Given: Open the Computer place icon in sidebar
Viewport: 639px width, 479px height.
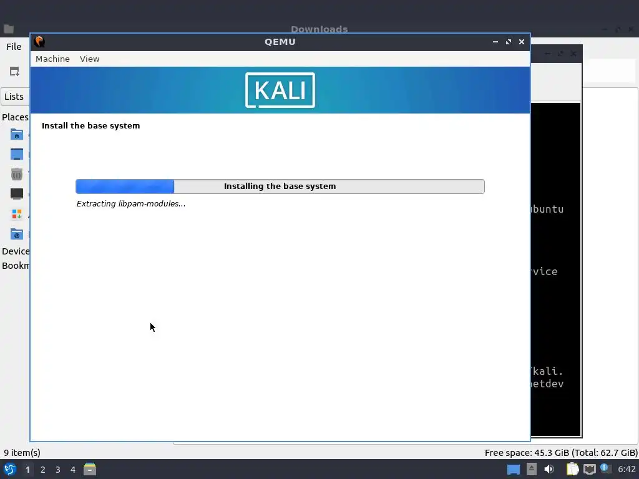Looking at the screenshot, I should (17, 194).
